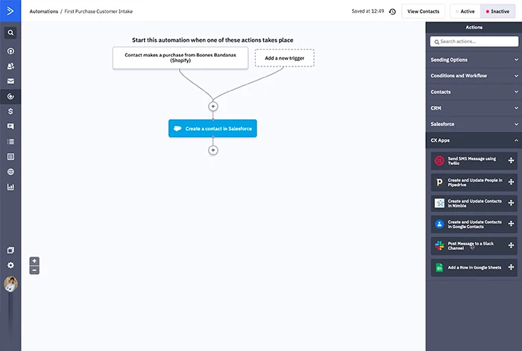The width and height of the screenshot is (522, 351).
Task: Grab move handle for Nimble action
Action: [x=511, y=202]
